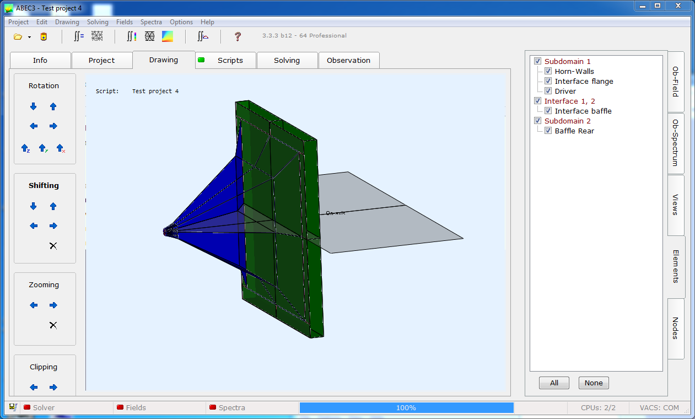Rotate view down arrow in Rotation panel
This screenshot has width=695, height=419.
34,106
